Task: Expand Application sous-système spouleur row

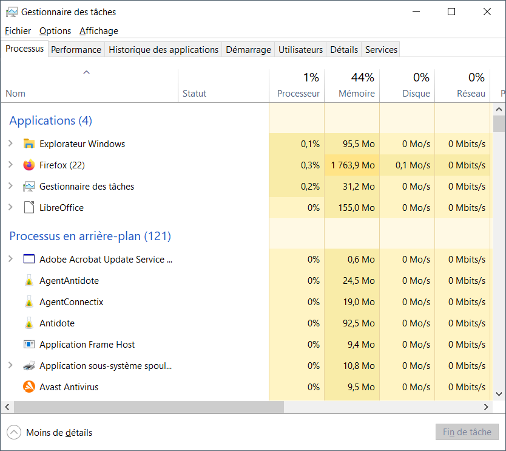Action: coord(10,365)
